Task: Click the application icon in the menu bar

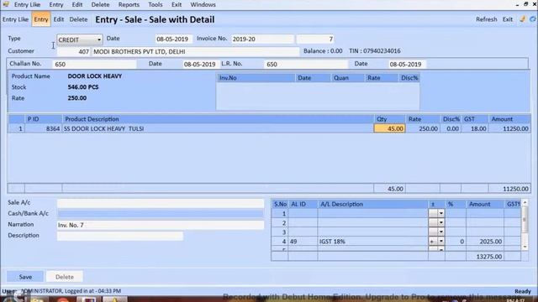Action: coord(6,4)
